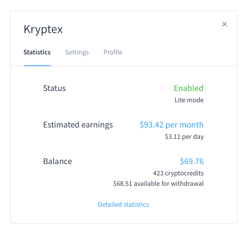This screenshot has height=235, width=249.
Task: Click the words 'available for withdrawal'
Action: pos(169,184)
